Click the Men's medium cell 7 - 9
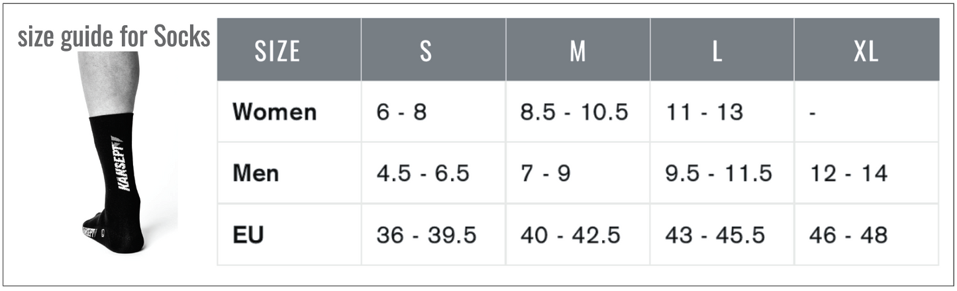The image size is (957, 291). 545,173
